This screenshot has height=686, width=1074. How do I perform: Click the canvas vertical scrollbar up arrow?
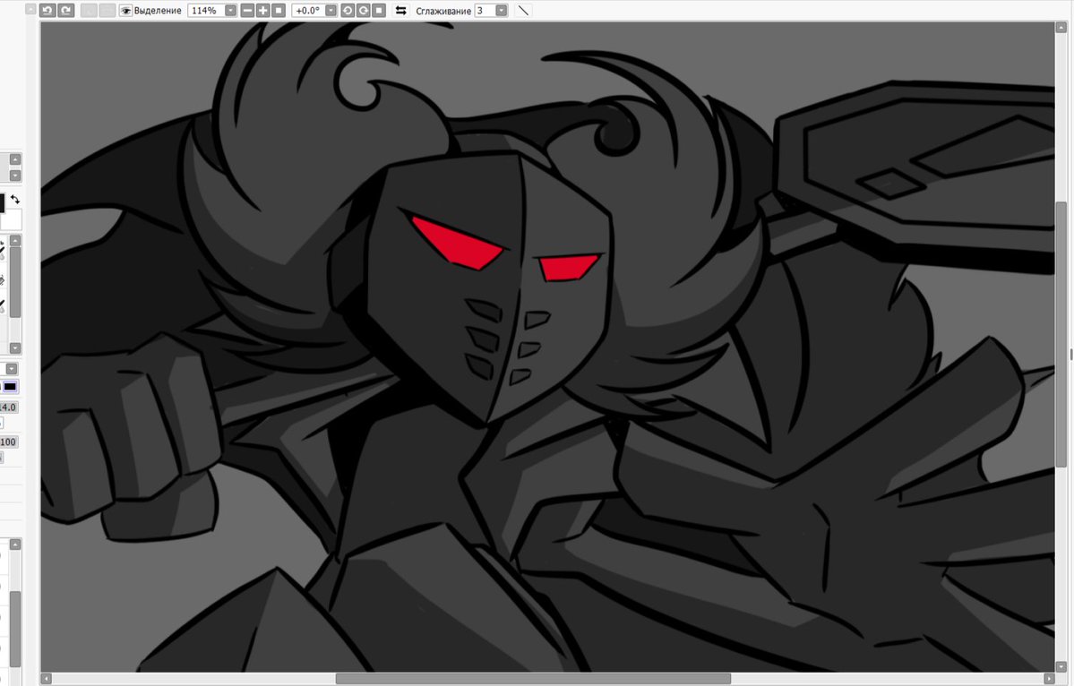click(1061, 28)
